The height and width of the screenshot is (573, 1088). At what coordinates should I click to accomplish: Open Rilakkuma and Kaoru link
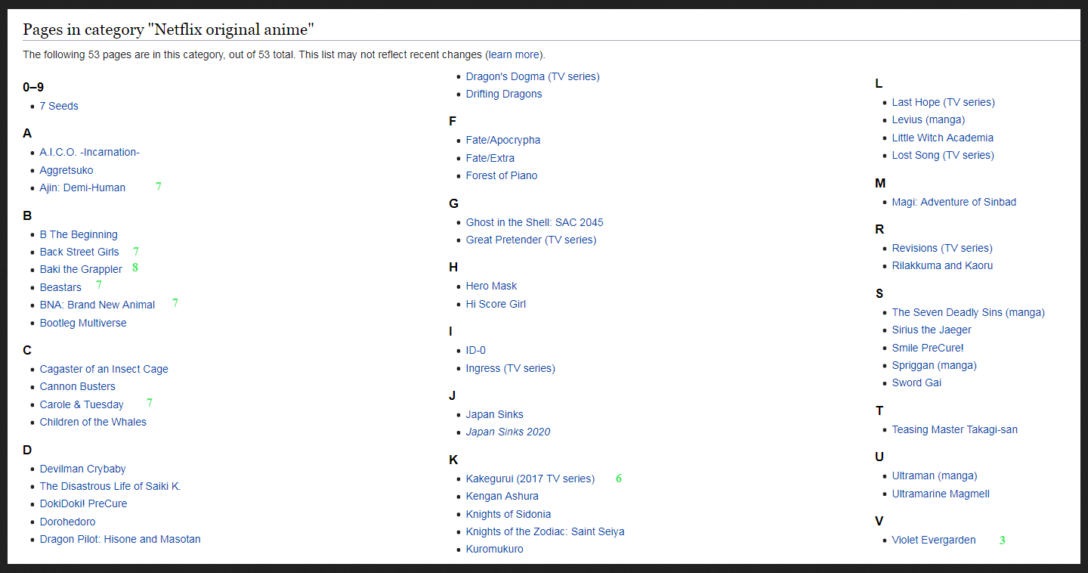click(943, 265)
